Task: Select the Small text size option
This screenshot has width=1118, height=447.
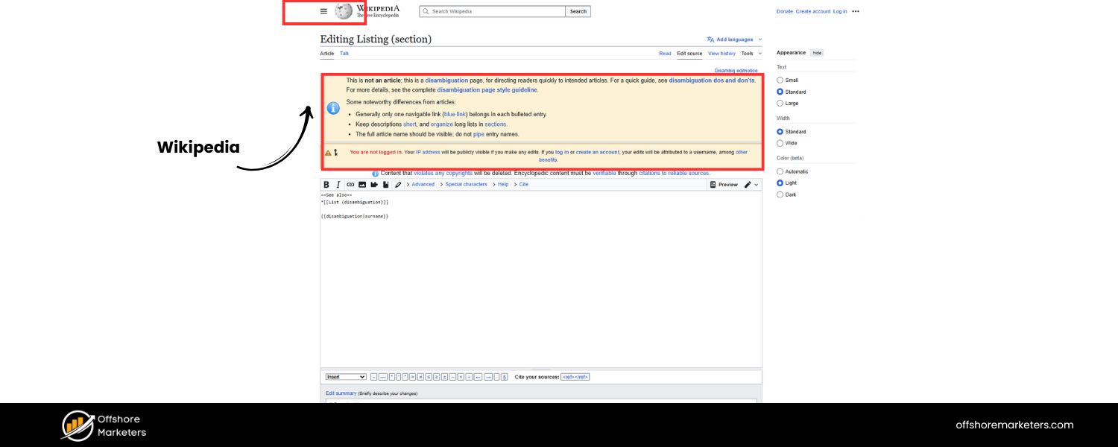Action: tap(780, 80)
